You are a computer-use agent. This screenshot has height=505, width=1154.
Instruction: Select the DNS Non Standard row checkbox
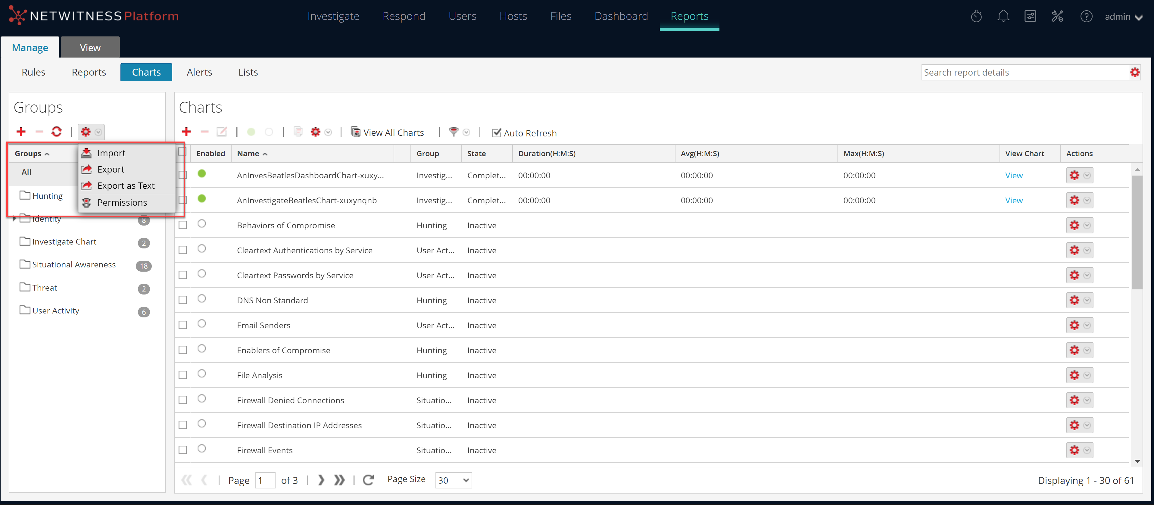(183, 300)
